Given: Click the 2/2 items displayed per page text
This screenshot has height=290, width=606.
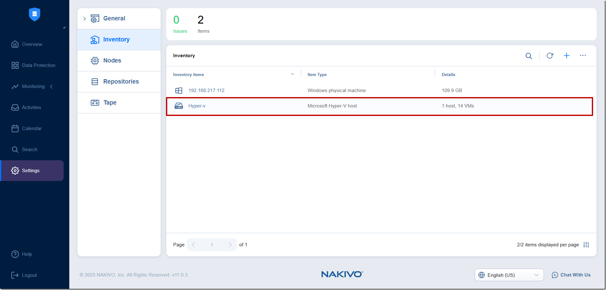Looking at the screenshot, I should click(x=548, y=245).
